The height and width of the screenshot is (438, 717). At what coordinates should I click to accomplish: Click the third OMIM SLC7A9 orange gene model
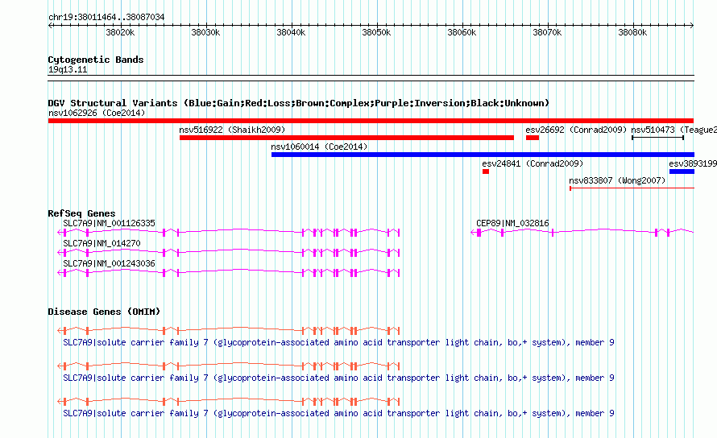click(229, 402)
